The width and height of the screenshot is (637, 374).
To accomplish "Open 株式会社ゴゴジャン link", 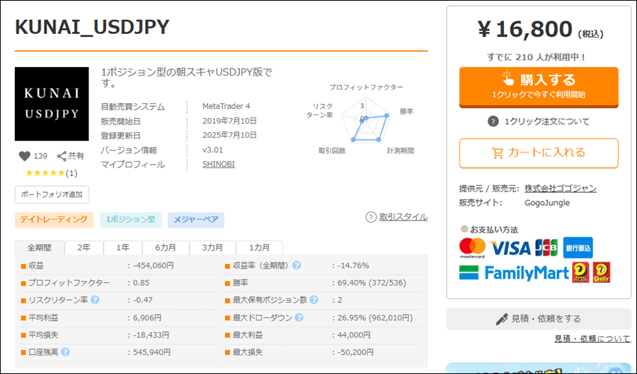I will point(561,189).
